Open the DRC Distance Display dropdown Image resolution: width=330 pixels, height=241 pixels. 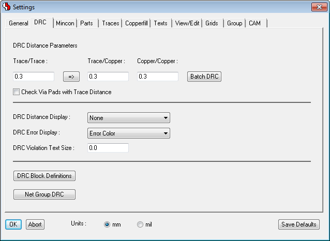pos(128,118)
